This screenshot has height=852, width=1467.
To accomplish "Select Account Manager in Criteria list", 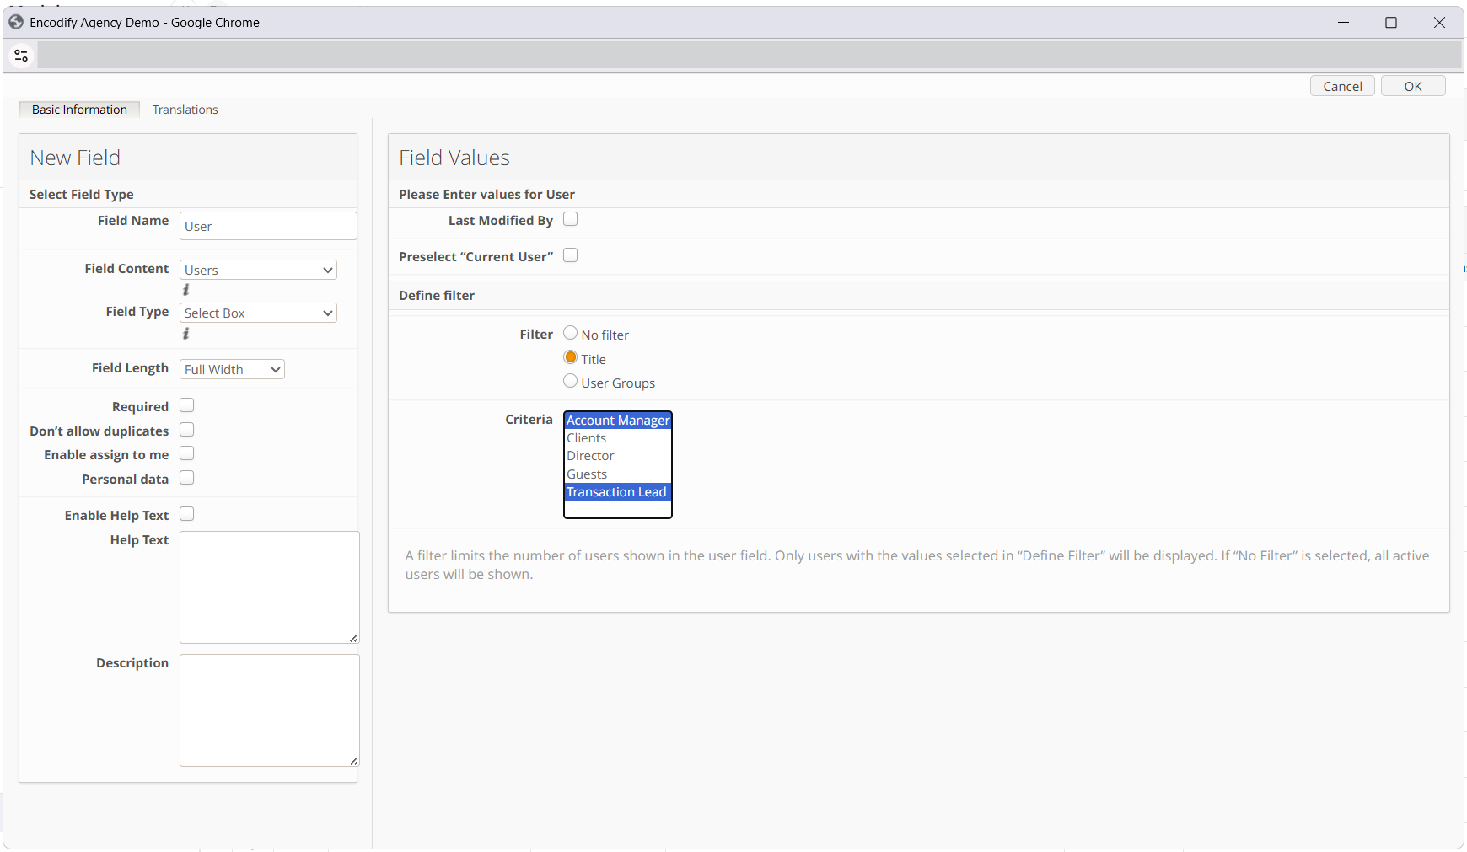I will point(618,421).
